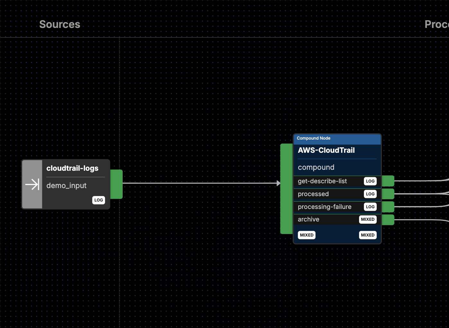Select the get-describe-list output row
The width and height of the screenshot is (449, 328).
(x=337, y=181)
